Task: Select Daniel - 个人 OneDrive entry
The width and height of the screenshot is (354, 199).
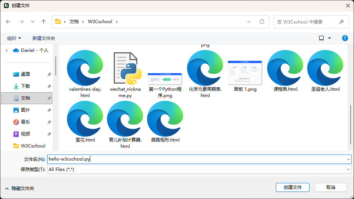Action: click(x=31, y=50)
